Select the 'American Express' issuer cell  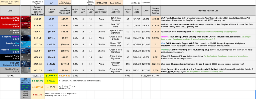pos(115,64)
